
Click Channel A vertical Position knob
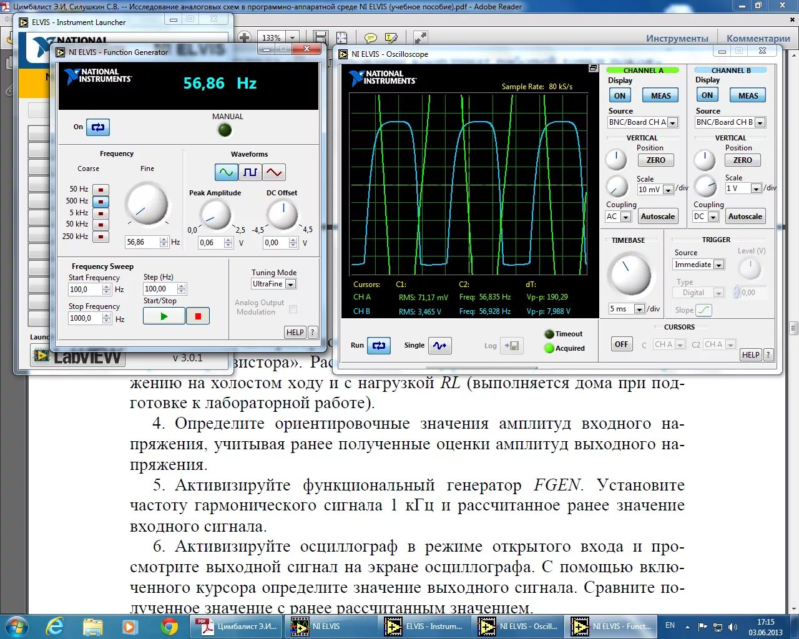tap(617, 160)
